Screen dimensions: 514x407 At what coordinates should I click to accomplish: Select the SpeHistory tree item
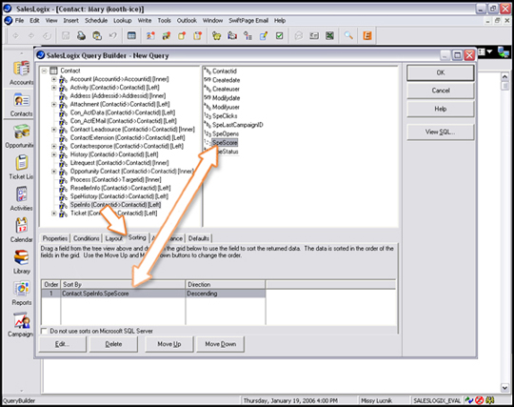[x=119, y=196]
